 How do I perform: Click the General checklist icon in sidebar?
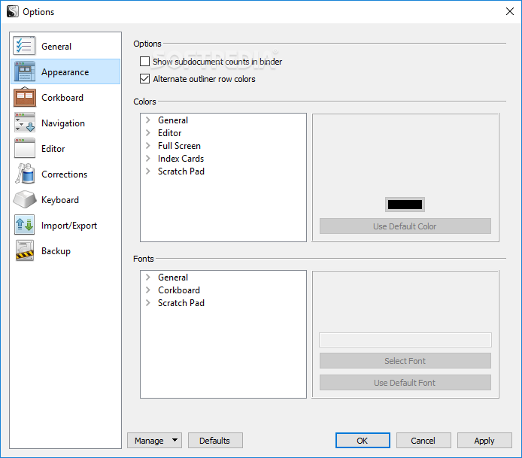tap(24, 46)
